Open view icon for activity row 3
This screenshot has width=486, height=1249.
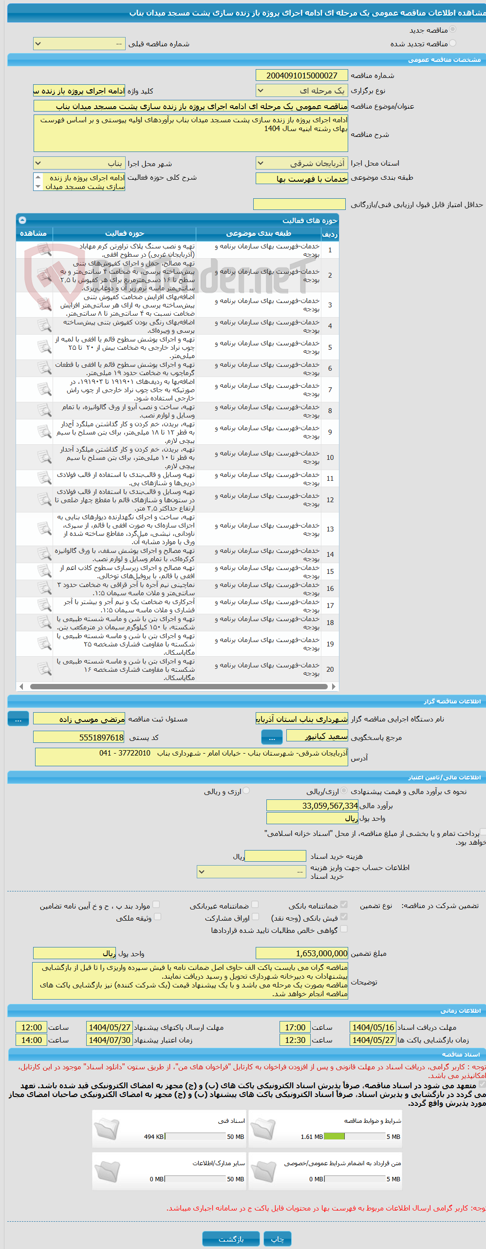pyautogui.click(x=44, y=305)
